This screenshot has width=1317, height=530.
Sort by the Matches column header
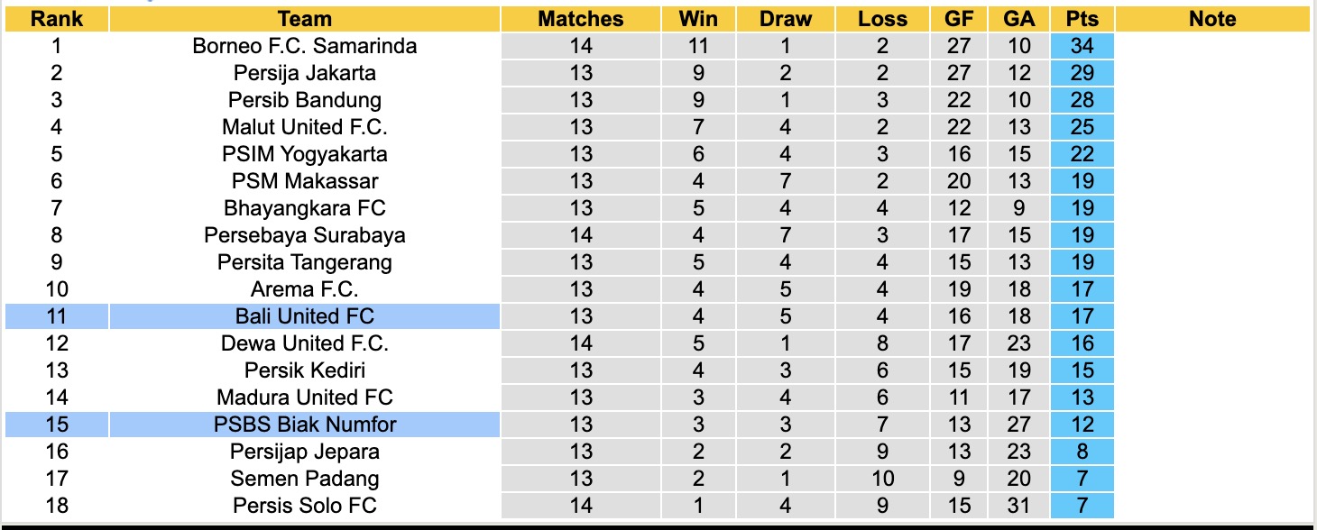581,19
